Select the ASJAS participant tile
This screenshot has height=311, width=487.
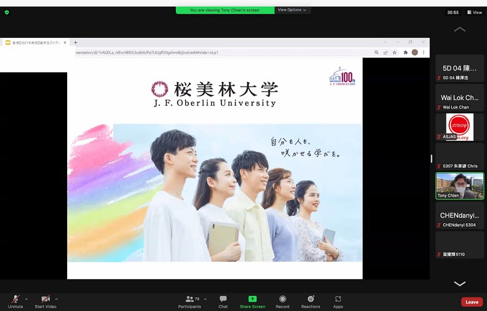(x=459, y=127)
